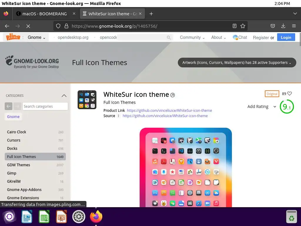This screenshot has width=301, height=226.
Task: Click the category back arrow button
Action: (x=9, y=106)
